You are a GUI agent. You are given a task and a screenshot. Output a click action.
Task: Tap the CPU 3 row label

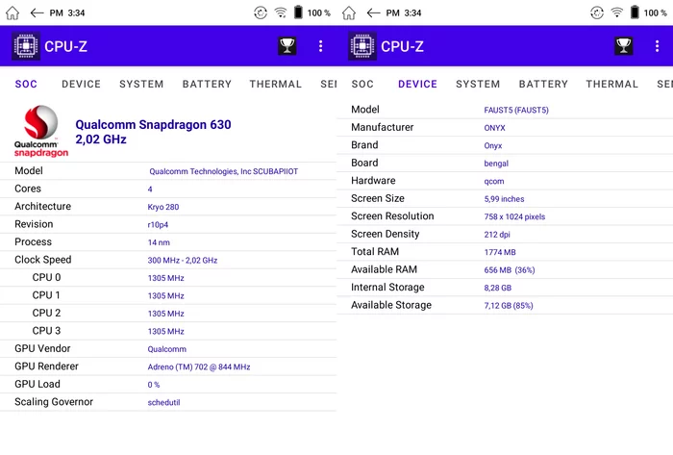click(46, 331)
